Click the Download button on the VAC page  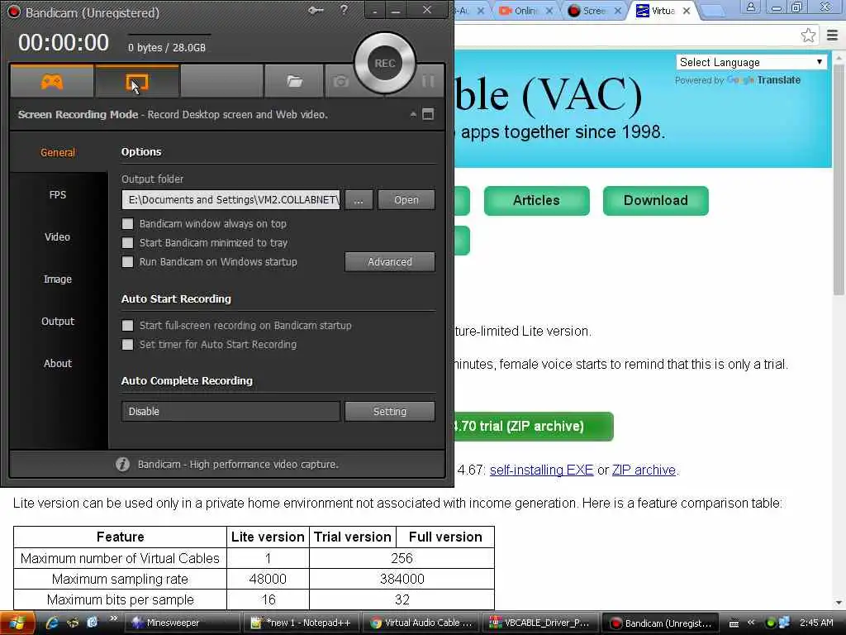coord(655,200)
